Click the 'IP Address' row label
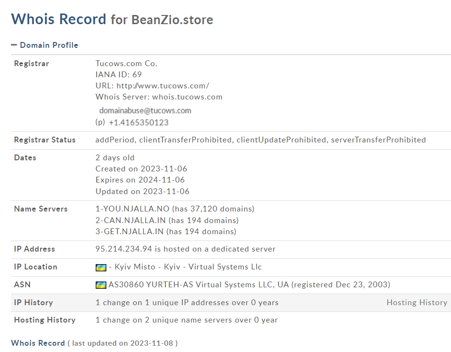Image resolution: width=451 pixels, height=352 pixels. [x=34, y=249]
